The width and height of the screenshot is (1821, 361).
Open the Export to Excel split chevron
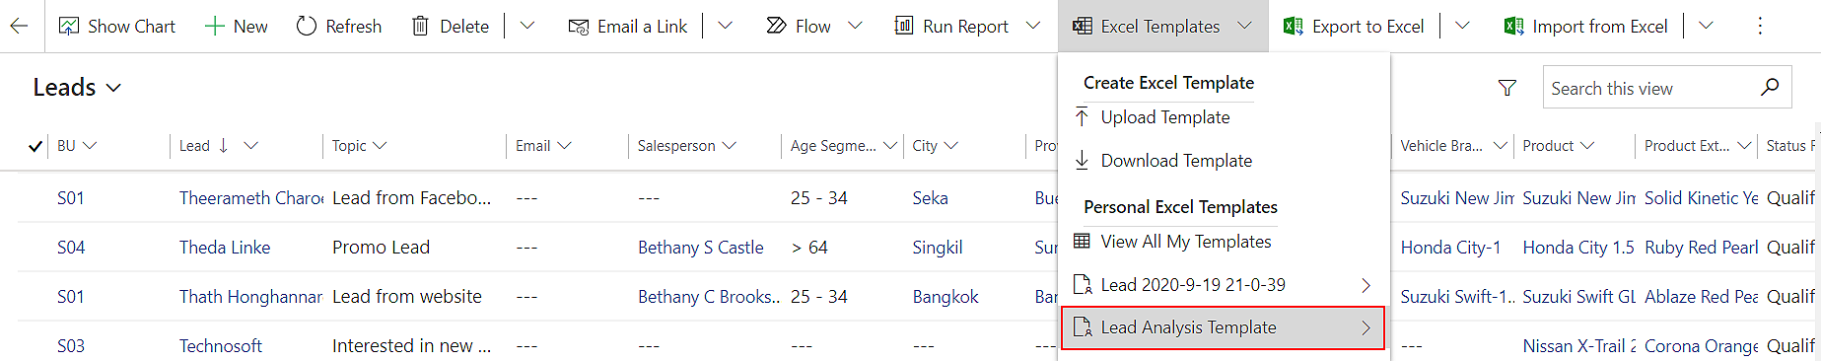point(1462,27)
